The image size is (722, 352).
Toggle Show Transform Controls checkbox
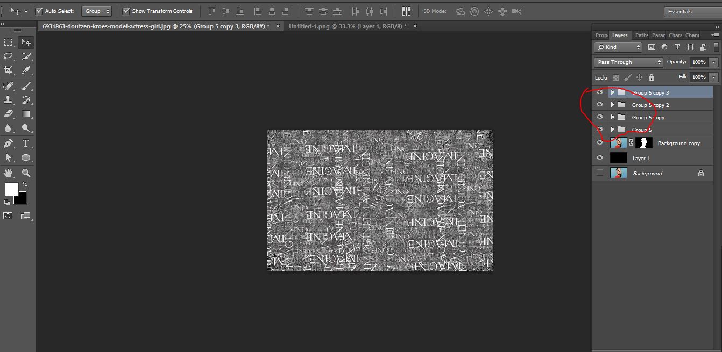coord(126,11)
